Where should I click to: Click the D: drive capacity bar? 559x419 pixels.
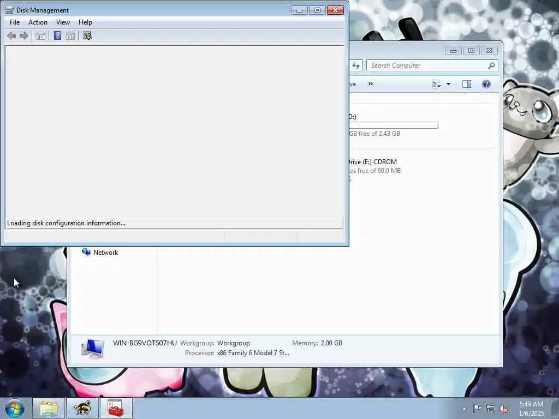[x=394, y=125]
